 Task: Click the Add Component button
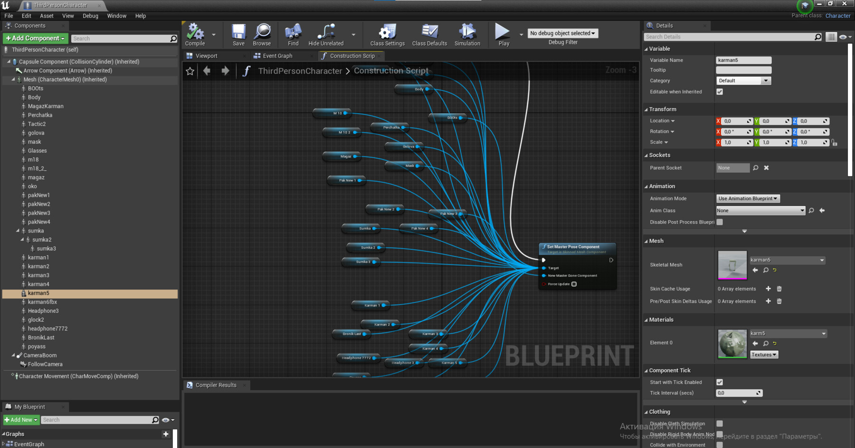click(35, 38)
